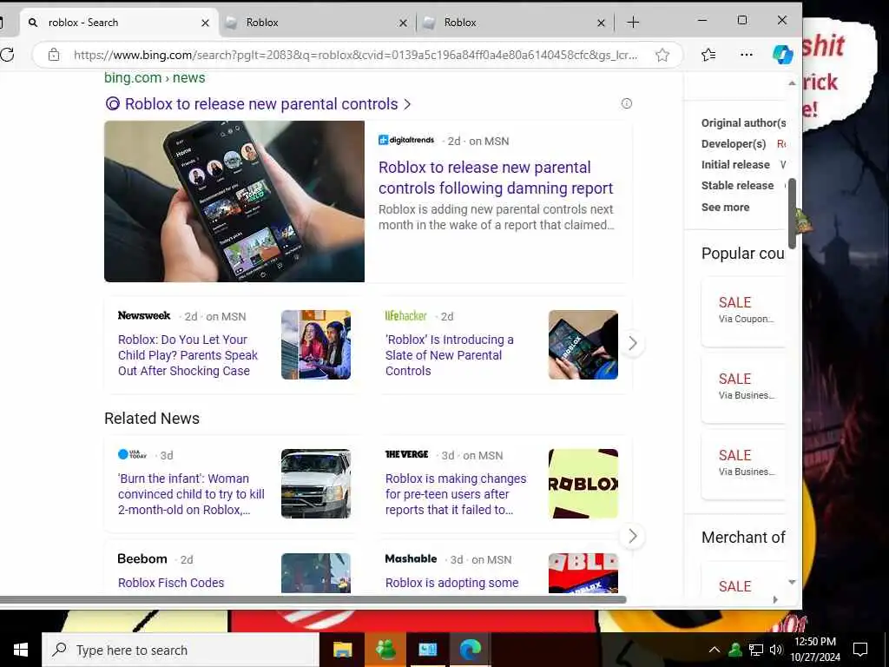Open the bing.com › news breadcrumb
Viewport: 889px width, 667px height.
tap(155, 77)
